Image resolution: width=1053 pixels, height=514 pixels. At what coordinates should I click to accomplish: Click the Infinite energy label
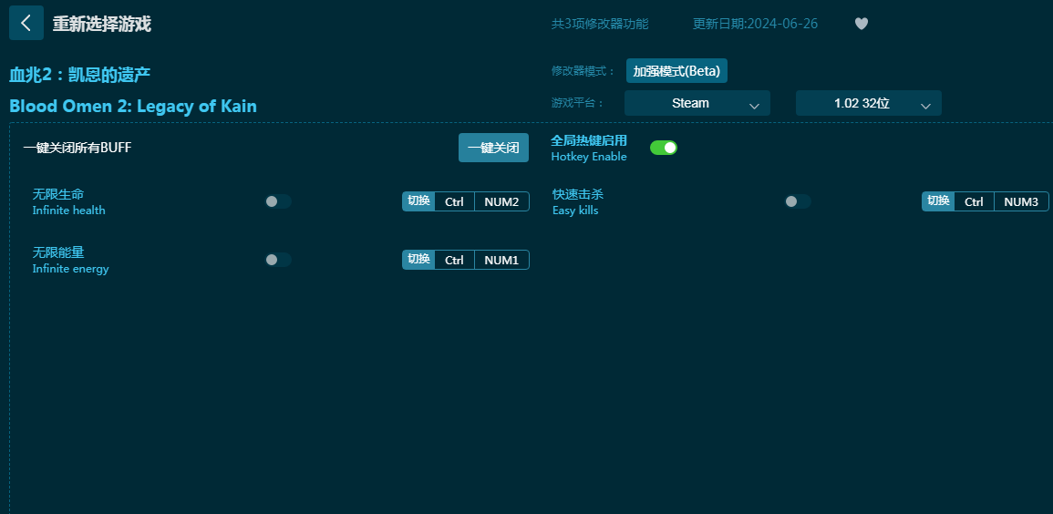[x=70, y=269]
